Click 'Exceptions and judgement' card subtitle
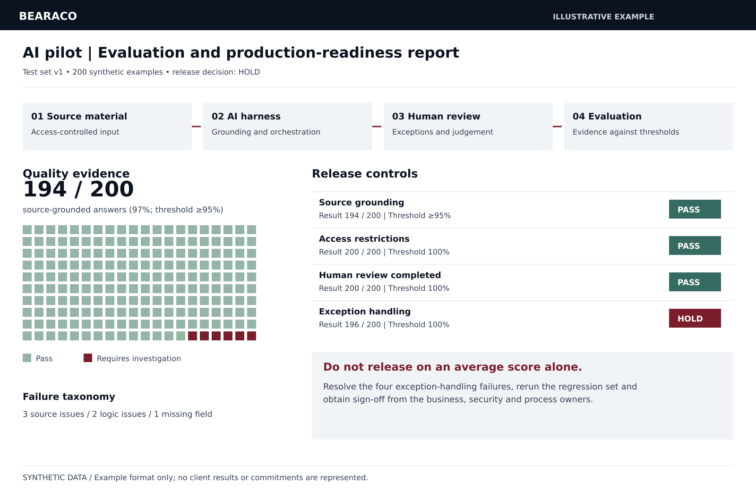756x491 pixels. [443, 132]
